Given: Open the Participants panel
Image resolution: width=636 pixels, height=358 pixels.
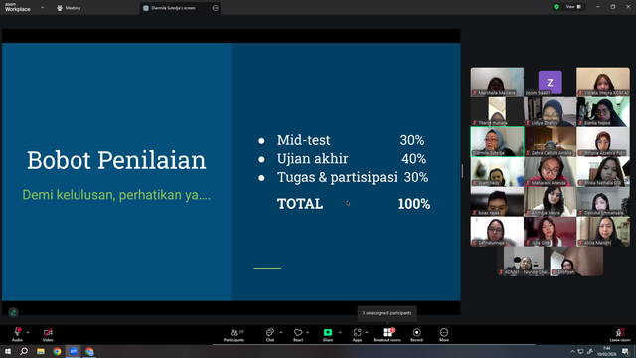Looking at the screenshot, I should pyautogui.click(x=235, y=335).
